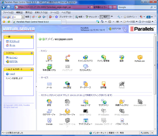The width and height of the screenshot is (158, 136).
Task: Open the お気に入り(A) menu
Action: click(41, 13)
